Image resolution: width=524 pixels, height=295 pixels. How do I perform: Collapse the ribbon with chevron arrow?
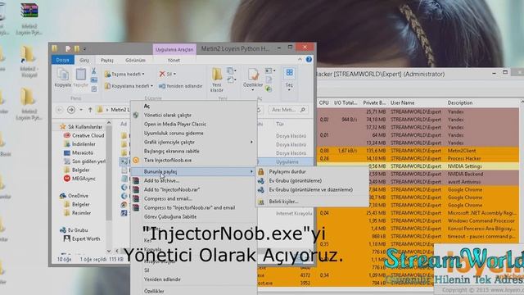click(300, 60)
